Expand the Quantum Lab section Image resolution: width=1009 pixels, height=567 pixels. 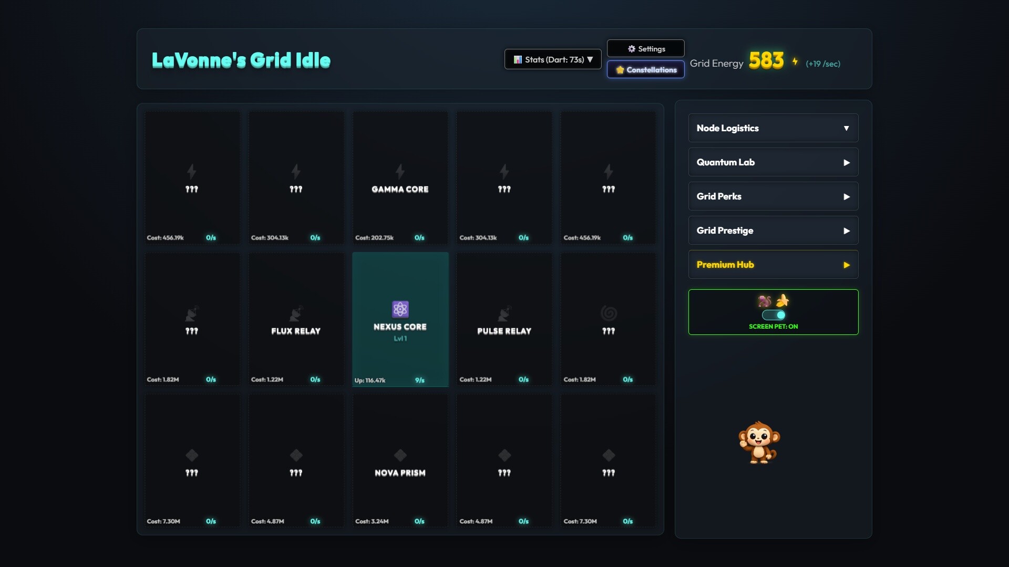click(773, 162)
